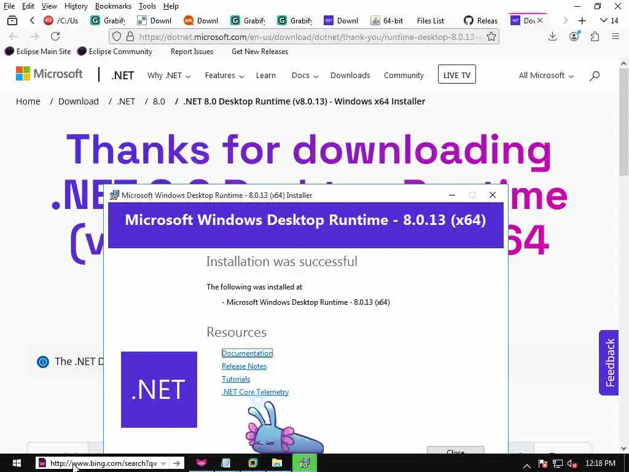Switch to the 64-bit tab
This screenshot has height=472, width=629.
click(x=387, y=20)
